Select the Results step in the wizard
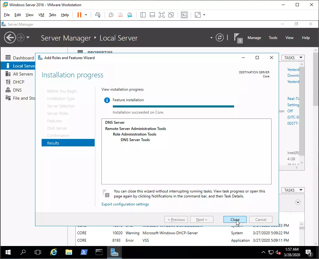The width and height of the screenshot is (319, 259). coord(68,143)
